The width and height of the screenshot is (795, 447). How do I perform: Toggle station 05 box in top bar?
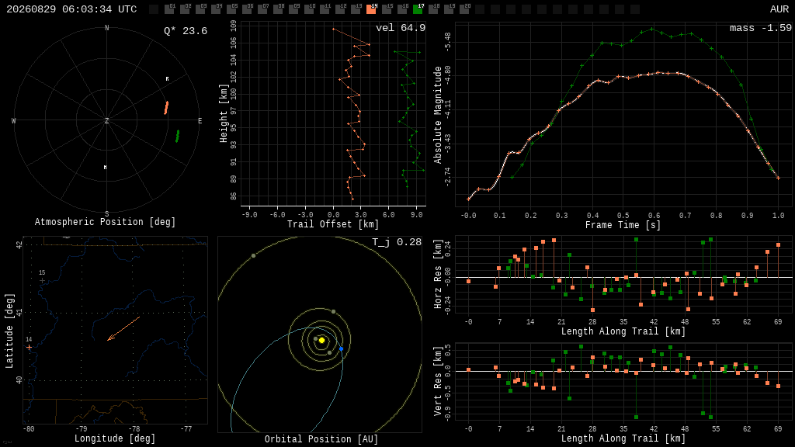click(x=231, y=9)
